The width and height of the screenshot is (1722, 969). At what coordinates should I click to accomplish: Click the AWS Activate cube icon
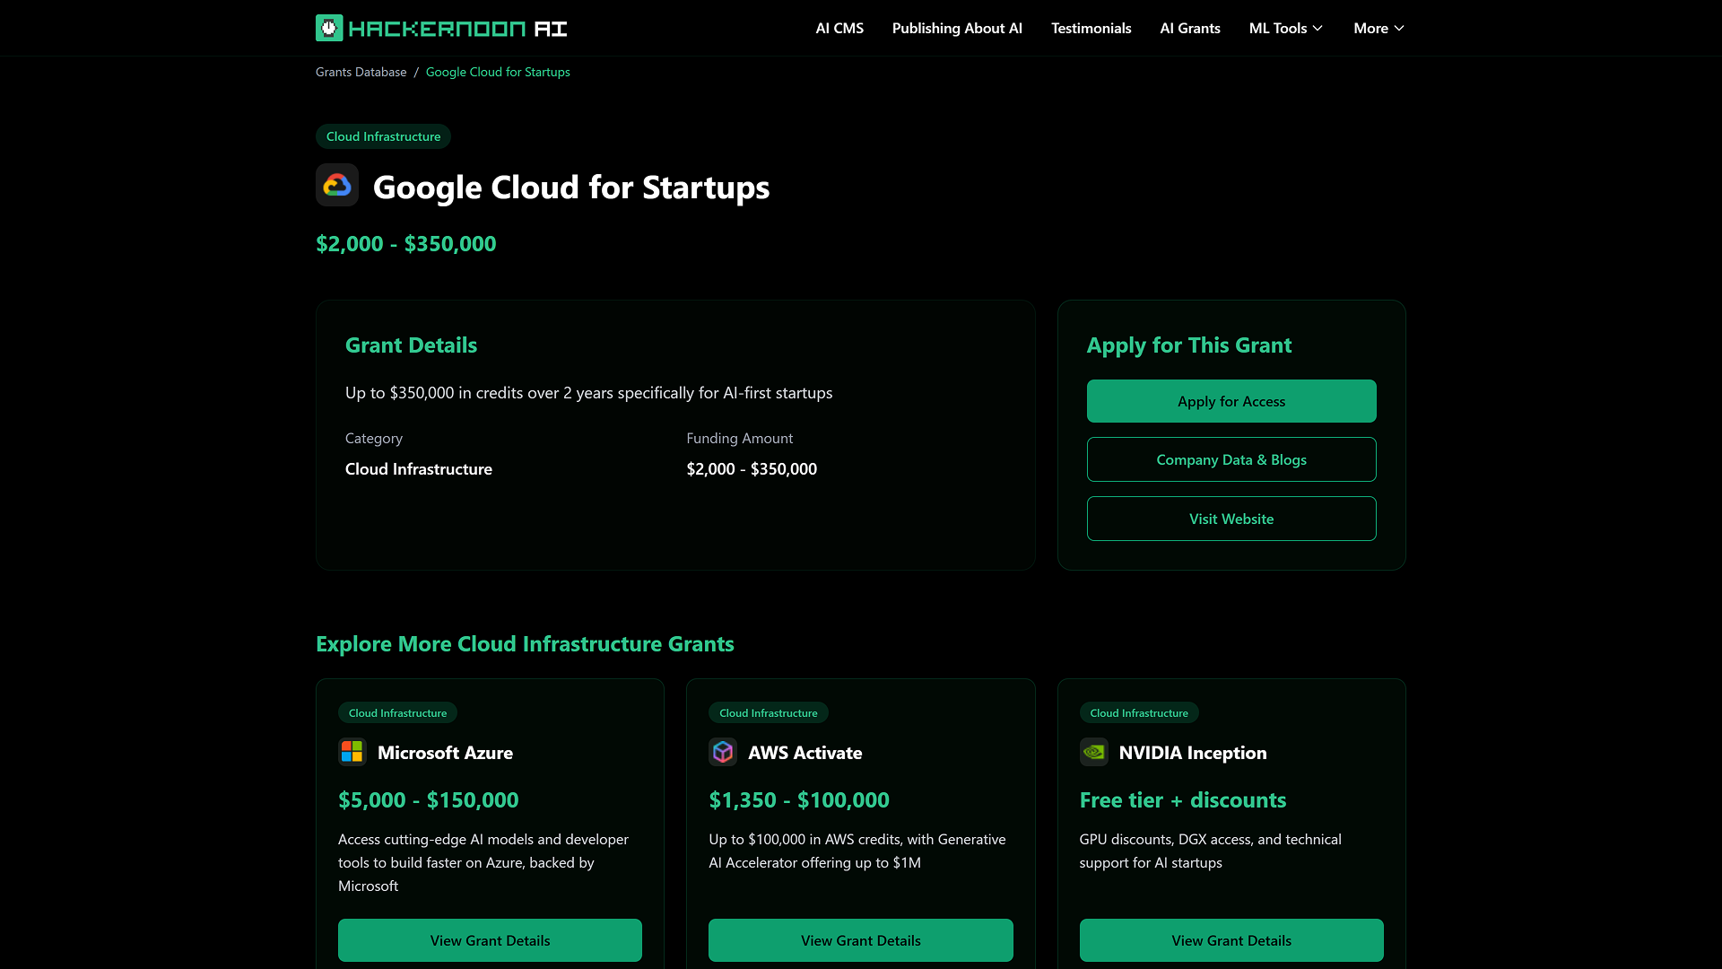(x=723, y=752)
